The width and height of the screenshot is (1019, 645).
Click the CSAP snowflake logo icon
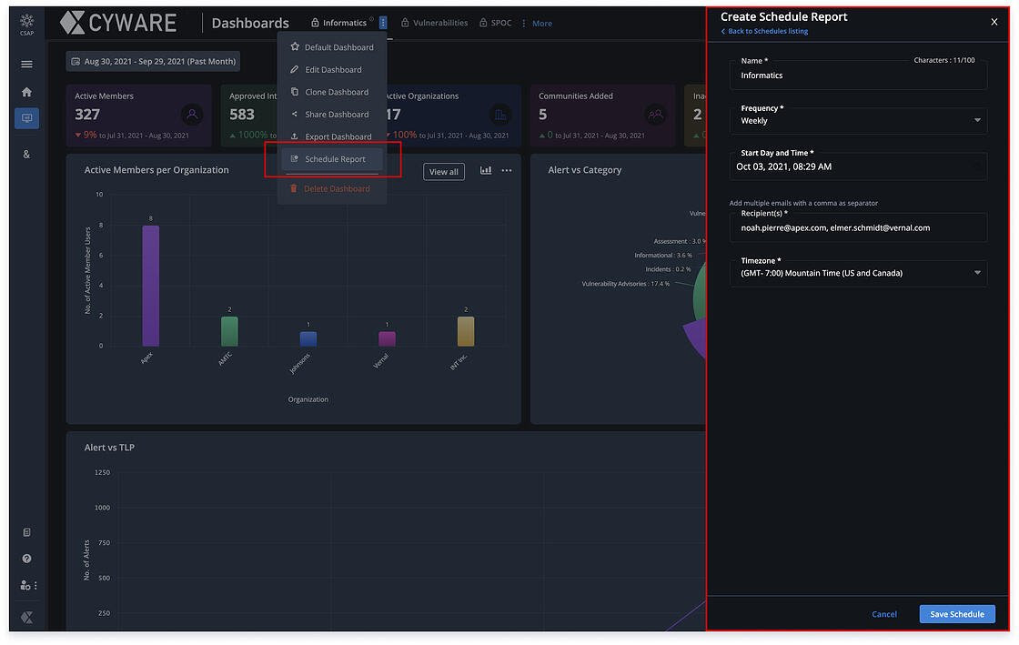tap(26, 22)
